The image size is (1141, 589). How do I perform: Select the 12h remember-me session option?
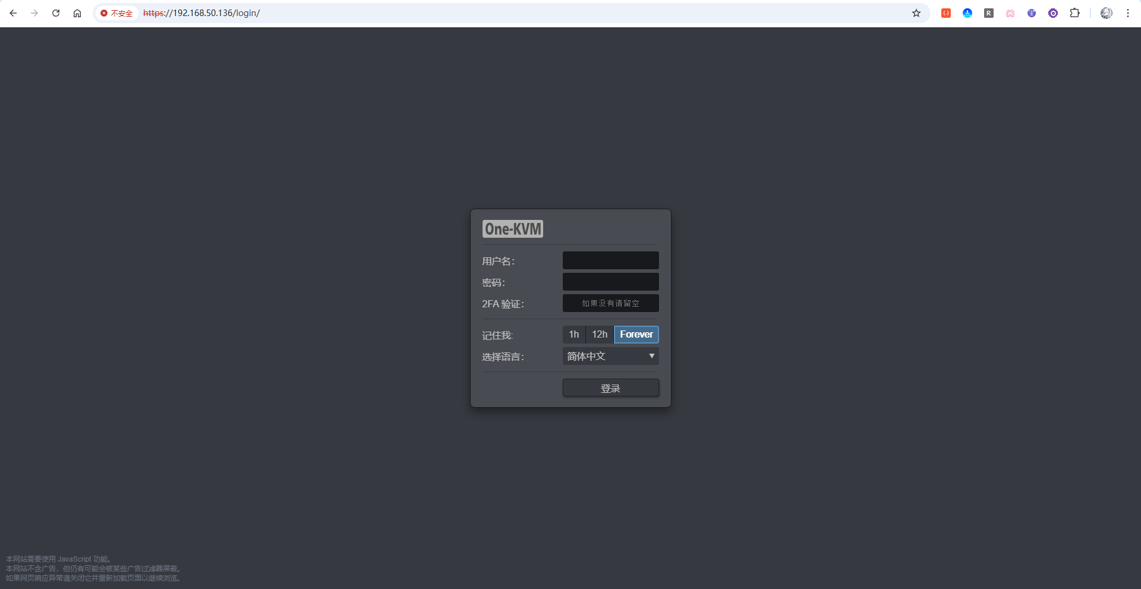pos(599,334)
